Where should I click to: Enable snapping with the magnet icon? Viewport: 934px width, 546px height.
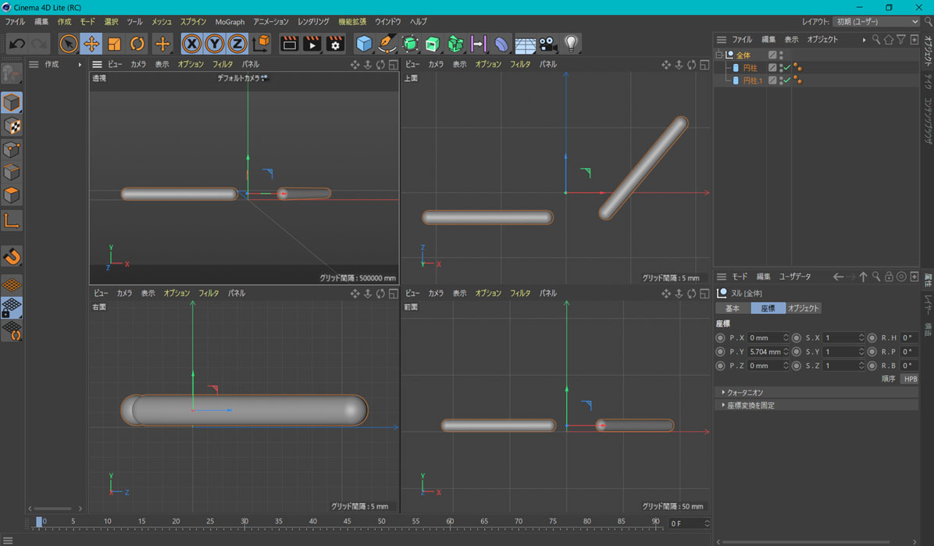point(12,256)
